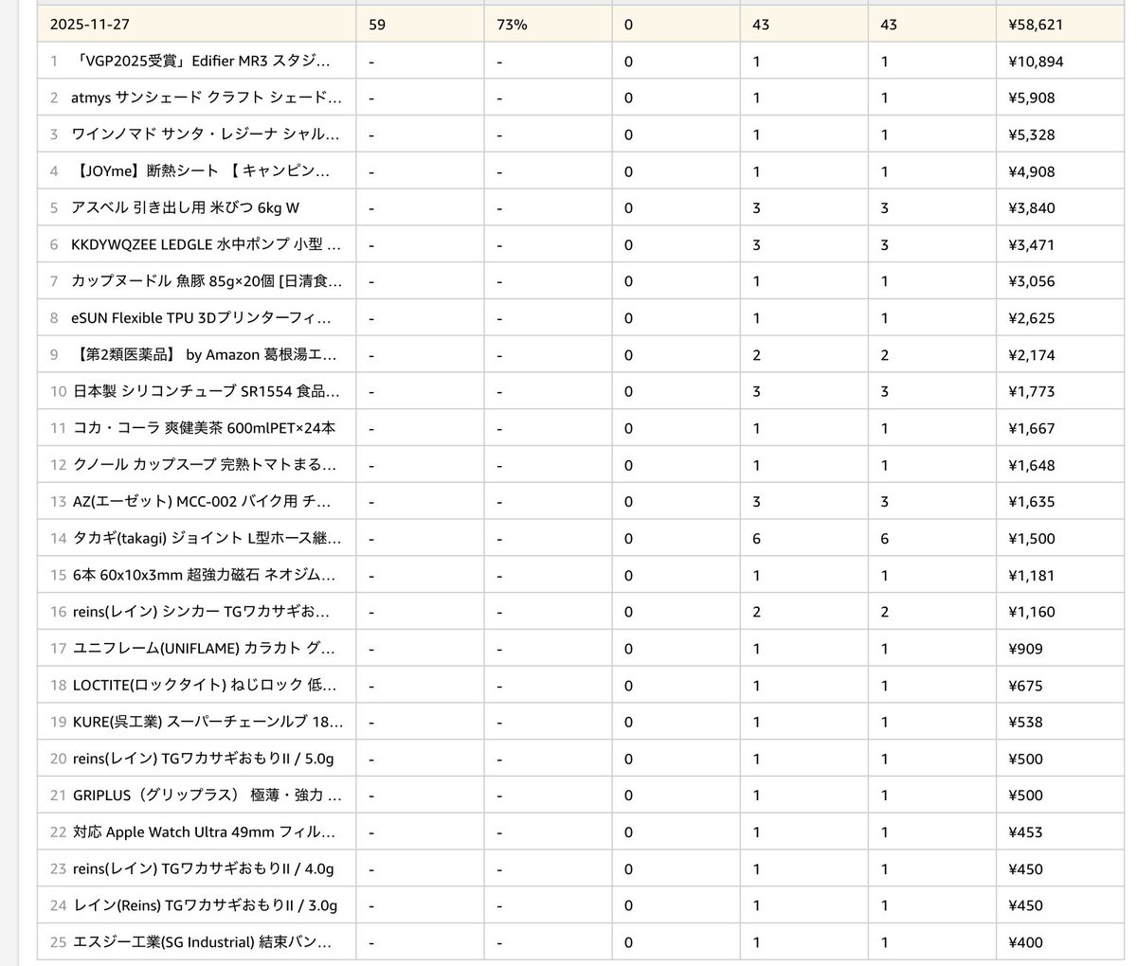Click the ¥538 revenue amount
This screenshot has height=966, width=1137.
click(x=1026, y=722)
